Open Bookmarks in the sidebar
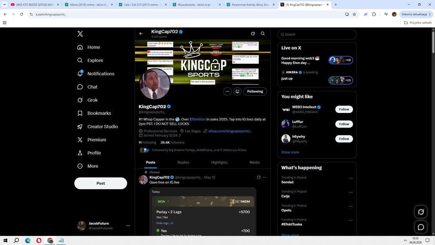435x245 pixels. (x=94, y=113)
